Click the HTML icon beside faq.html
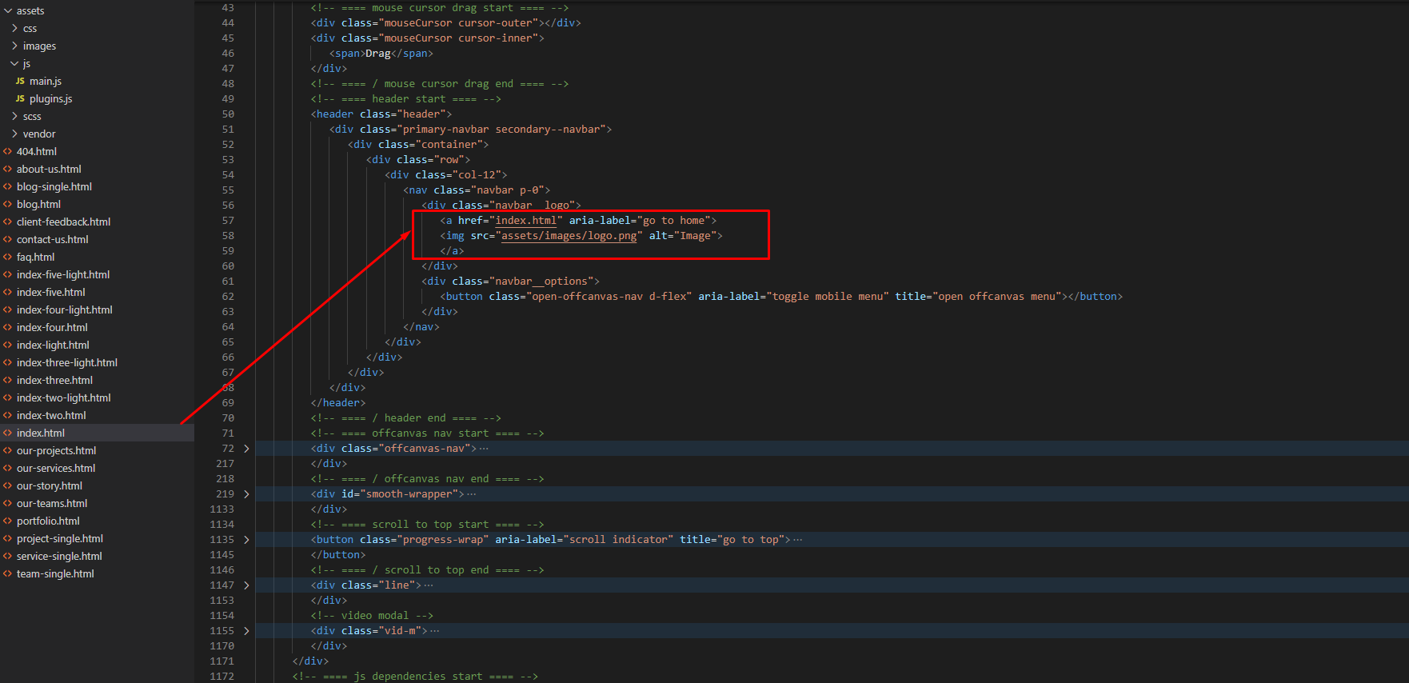 tap(8, 258)
